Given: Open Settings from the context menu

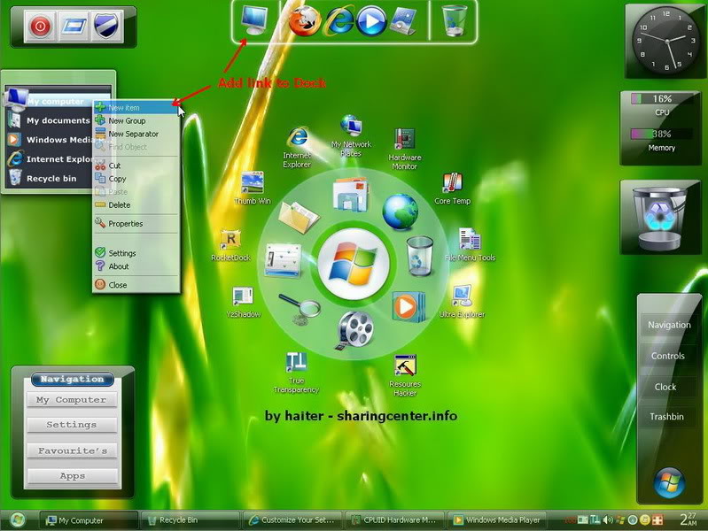Looking at the screenshot, I should point(136,253).
